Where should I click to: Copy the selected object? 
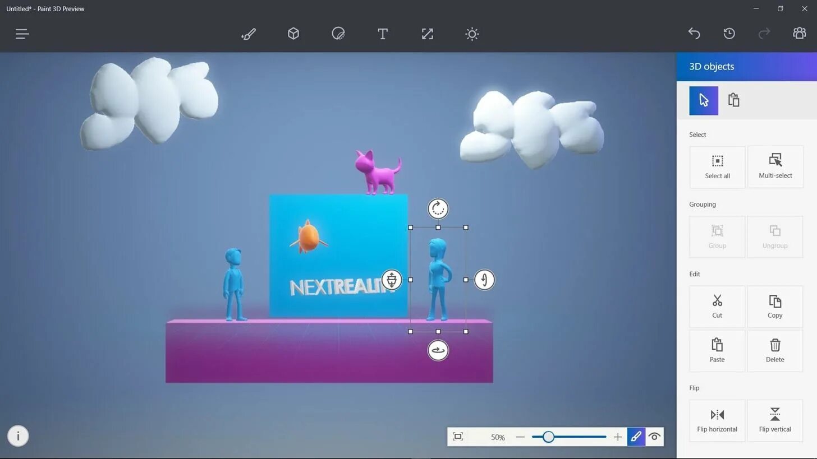[x=775, y=307]
